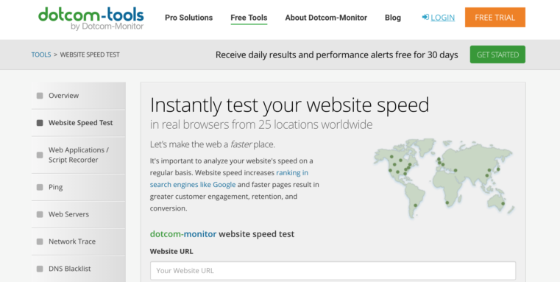Open the Pro Solutions menu
The height and width of the screenshot is (282, 560).
click(188, 18)
